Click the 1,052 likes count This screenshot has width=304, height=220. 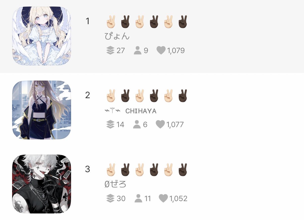click(x=178, y=199)
